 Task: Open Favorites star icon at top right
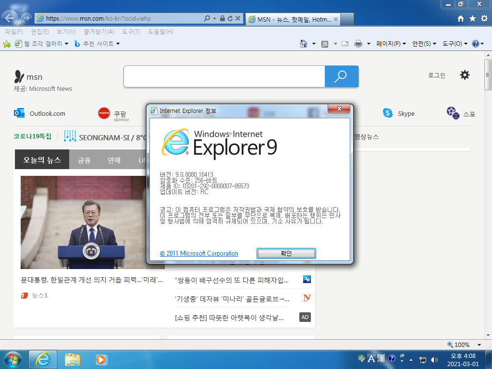(x=472, y=19)
